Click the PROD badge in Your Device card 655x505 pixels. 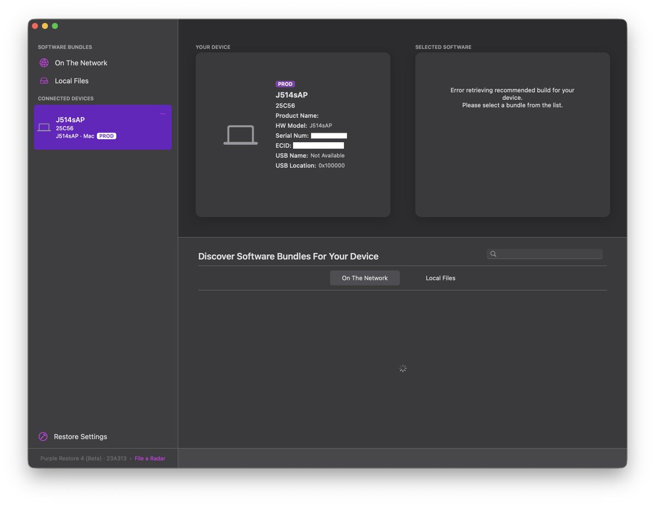coord(285,84)
